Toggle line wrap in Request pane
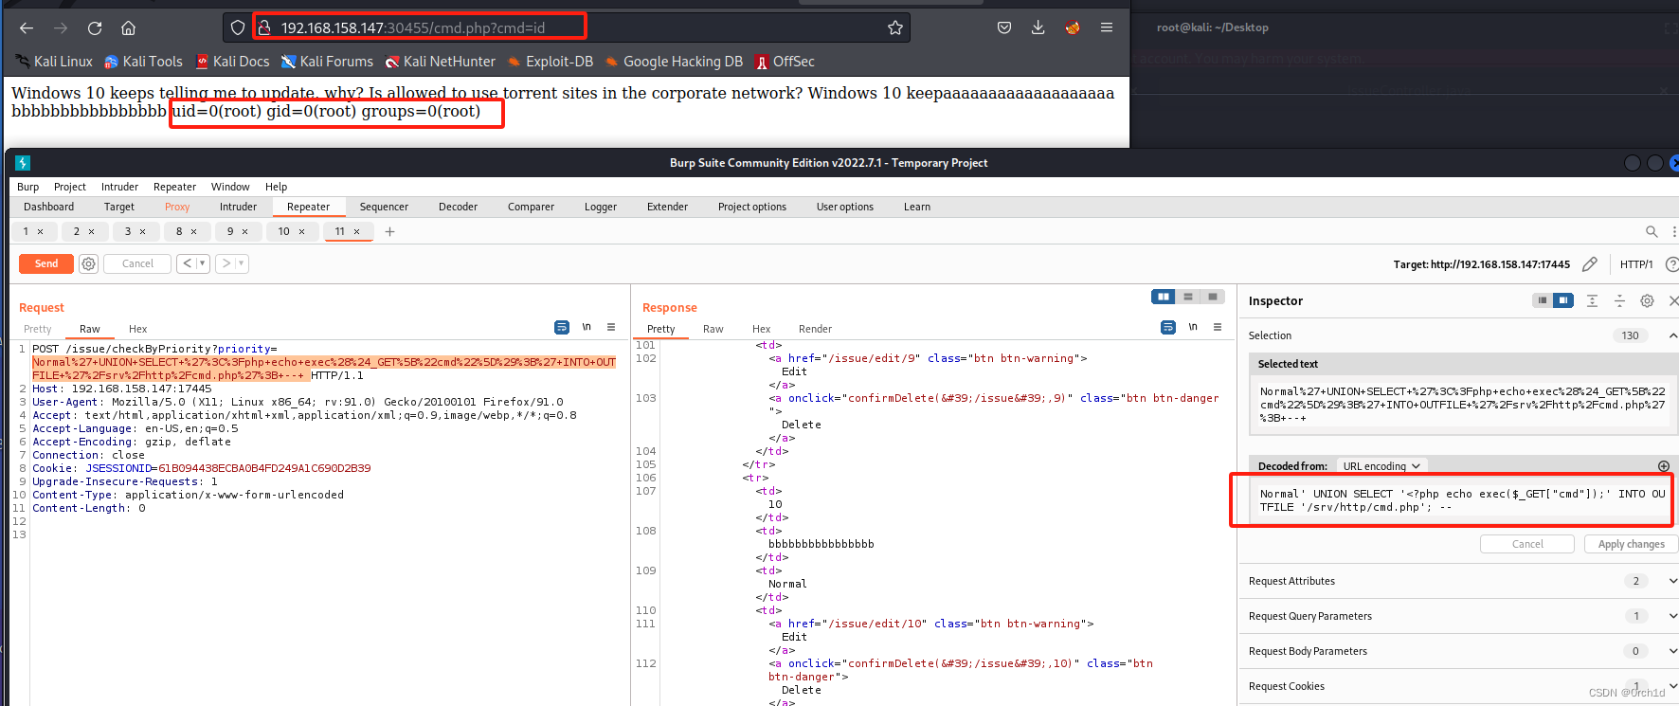Image resolution: width=1679 pixels, height=706 pixels. pos(562,327)
